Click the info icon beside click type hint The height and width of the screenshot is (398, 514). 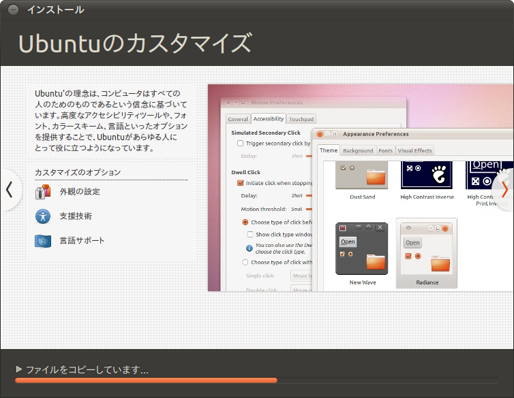[x=249, y=248]
